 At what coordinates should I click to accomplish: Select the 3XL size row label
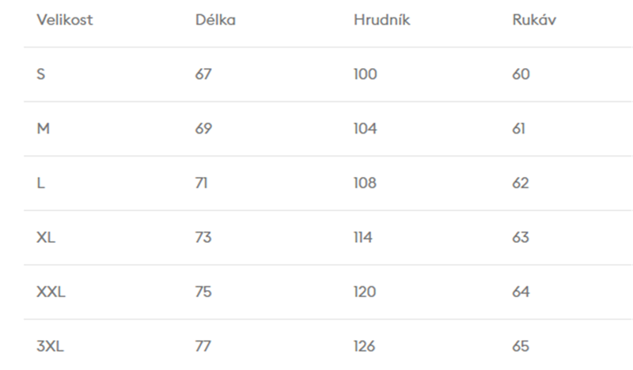(49, 346)
